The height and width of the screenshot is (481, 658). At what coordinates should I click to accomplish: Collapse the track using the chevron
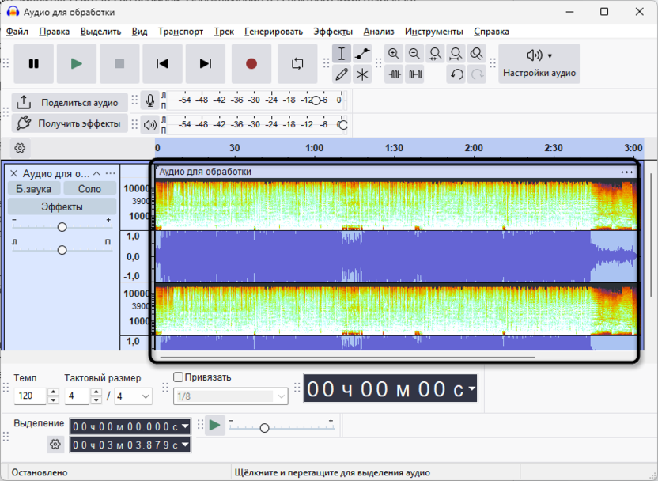[x=96, y=173]
